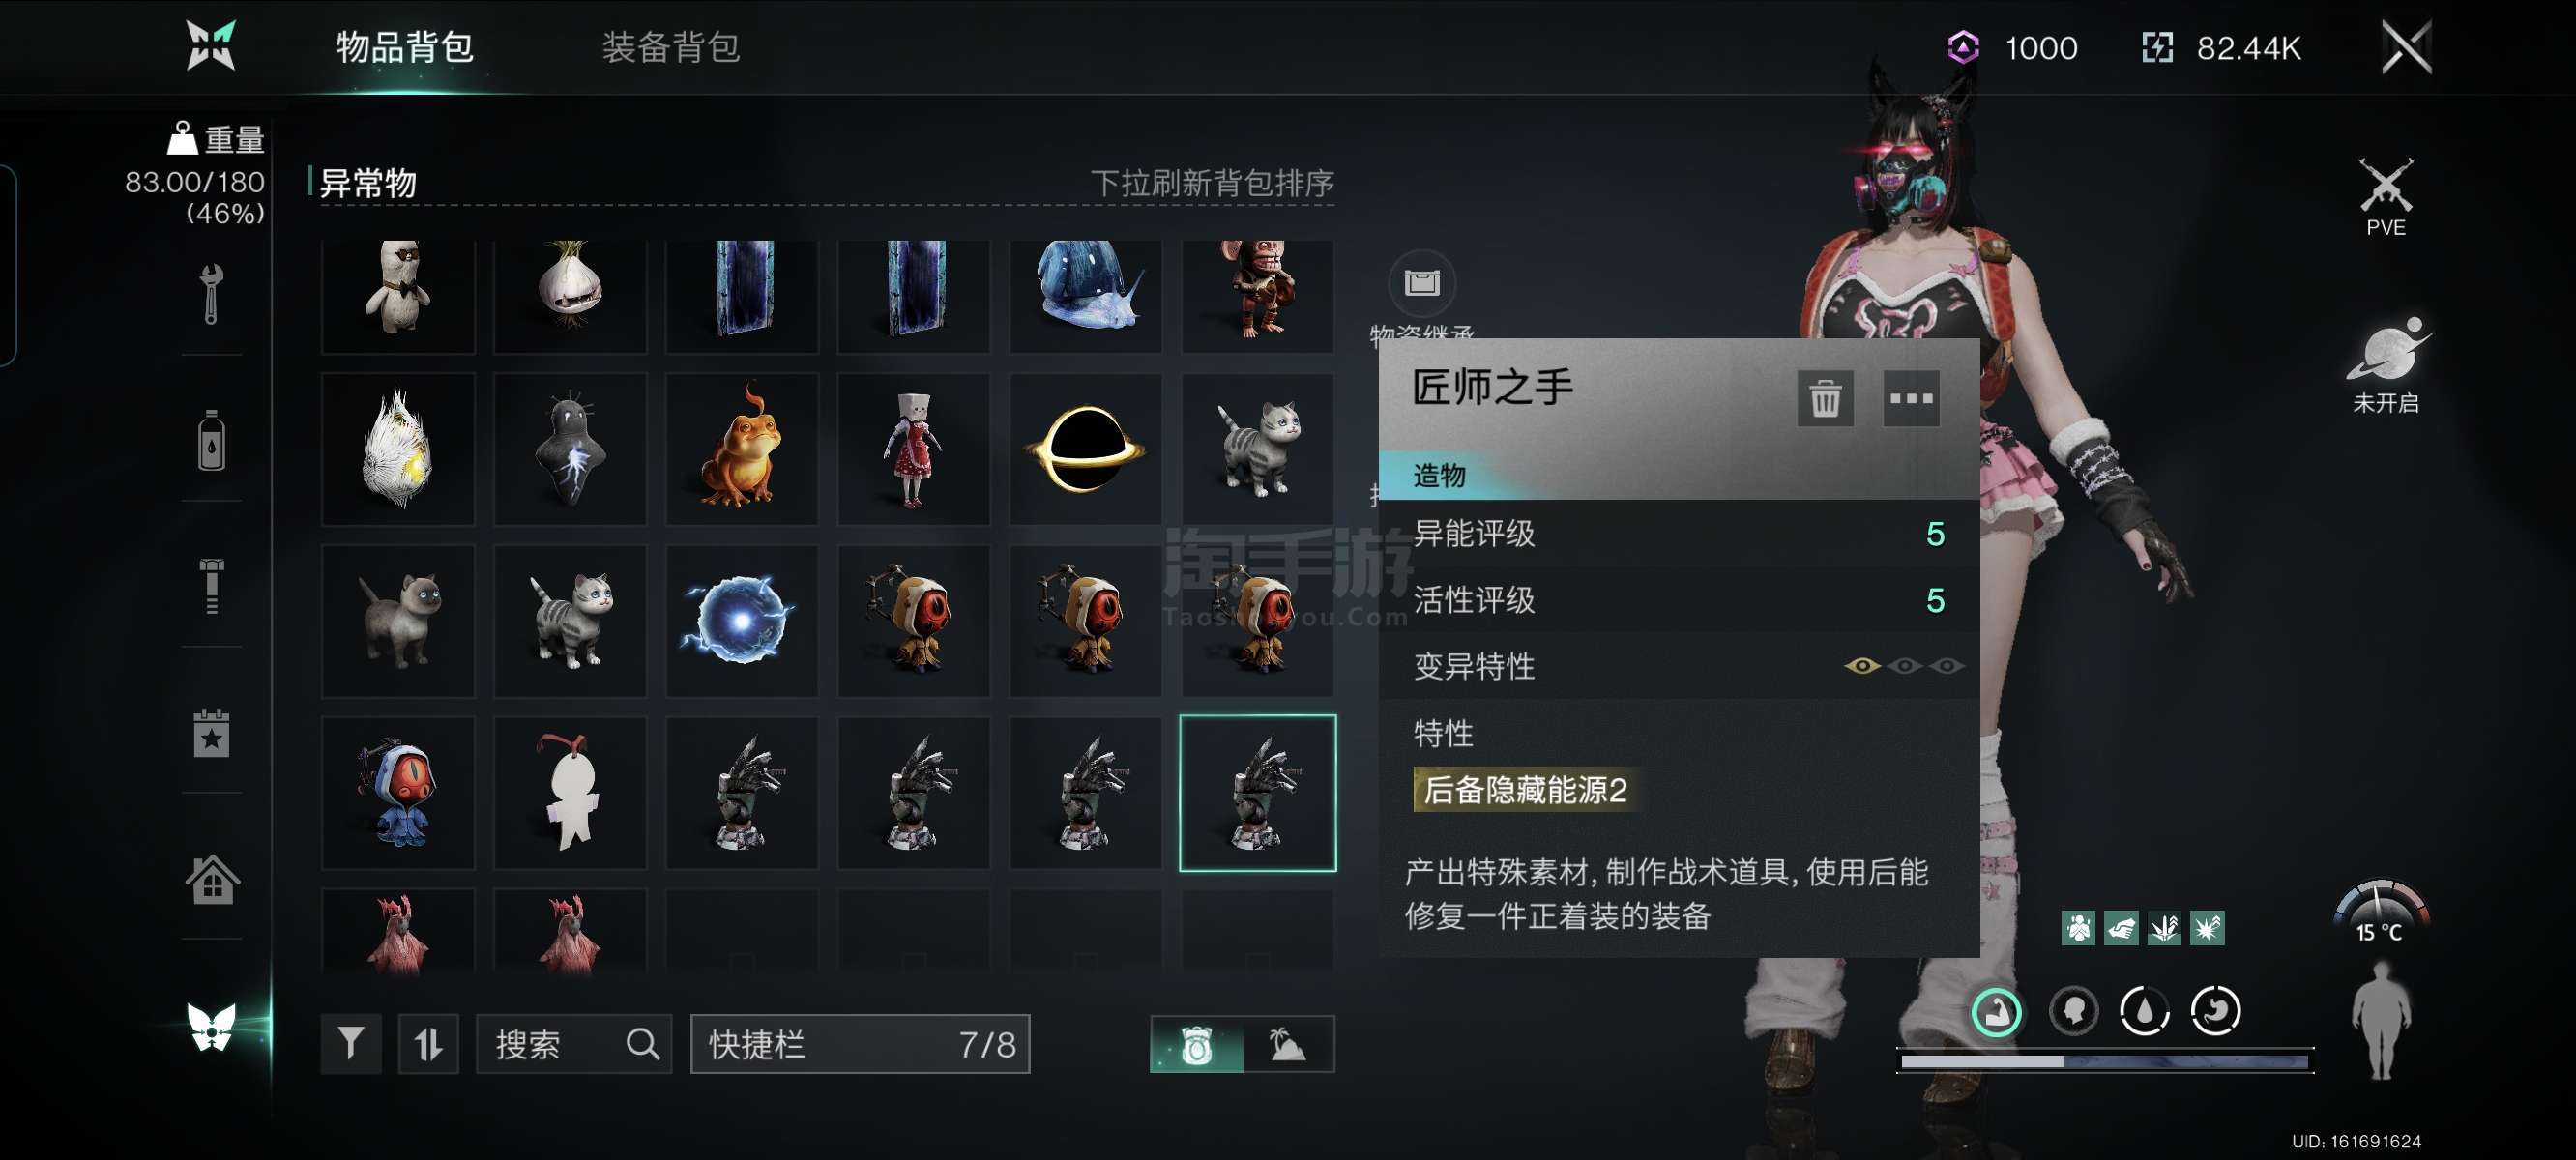The height and width of the screenshot is (1160, 2576).
Task: Open the PVE crossed rifles mode
Action: tap(2385, 197)
